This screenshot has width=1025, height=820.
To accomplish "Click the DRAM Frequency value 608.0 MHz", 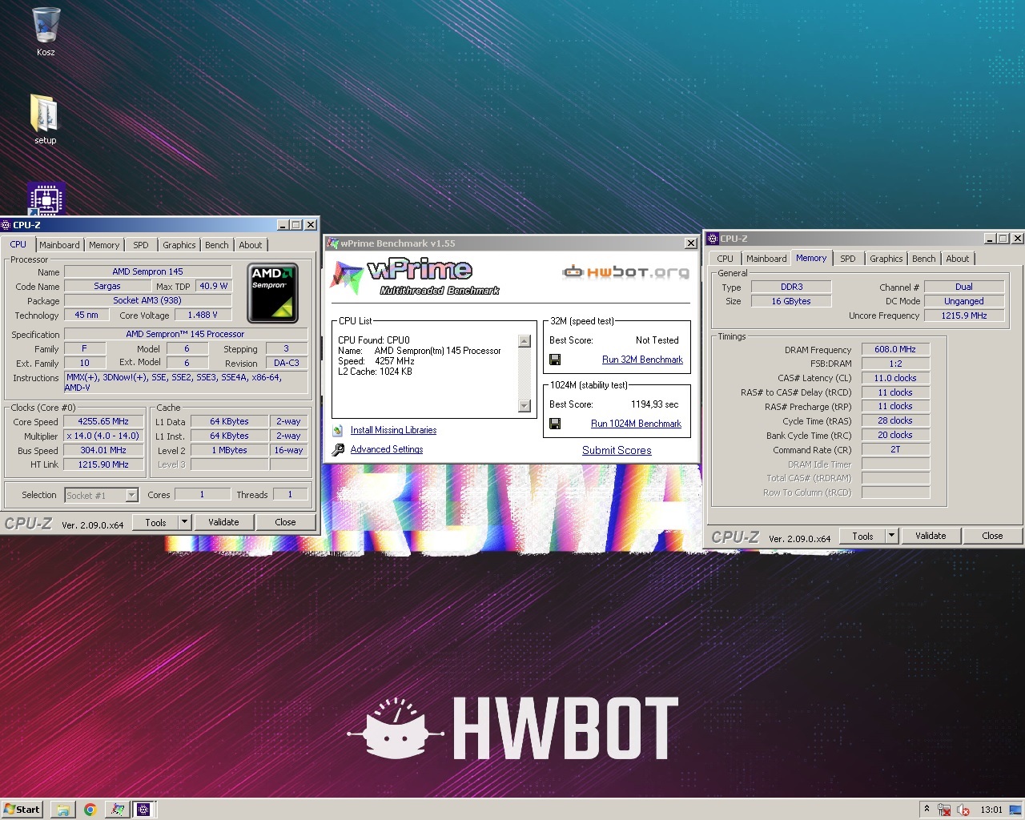I will click(x=895, y=349).
